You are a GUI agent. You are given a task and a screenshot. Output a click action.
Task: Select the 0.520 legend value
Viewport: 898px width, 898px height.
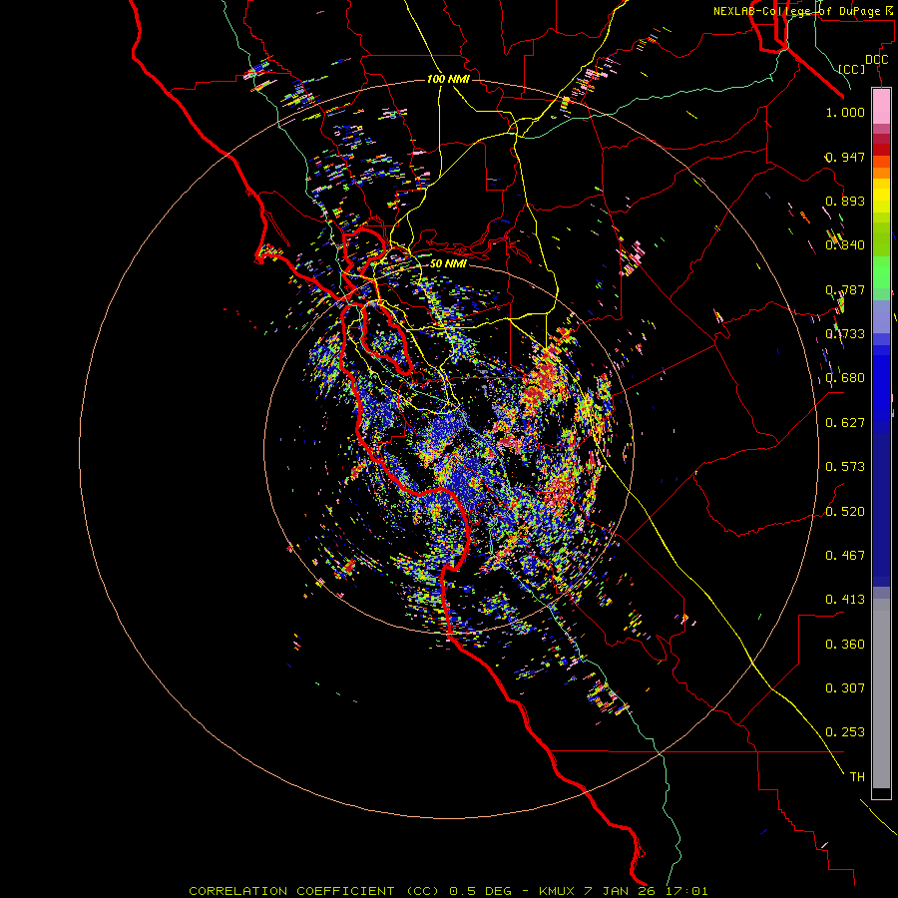pos(845,512)
